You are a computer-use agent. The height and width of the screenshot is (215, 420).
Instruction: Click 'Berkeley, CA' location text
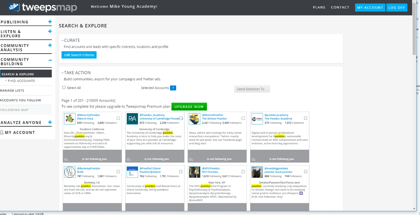coord(92,182)
